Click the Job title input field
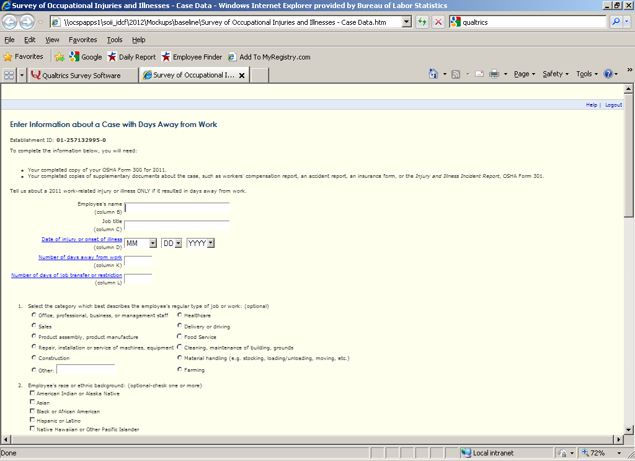 [177, 226]
